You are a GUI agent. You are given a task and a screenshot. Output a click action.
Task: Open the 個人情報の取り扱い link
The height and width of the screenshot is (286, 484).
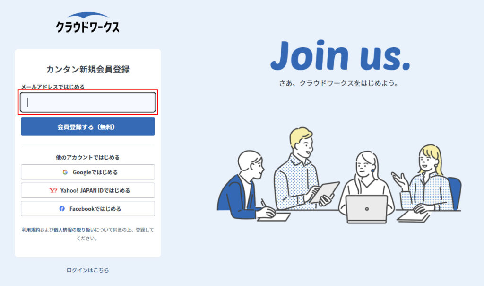[x=74, y=230]
